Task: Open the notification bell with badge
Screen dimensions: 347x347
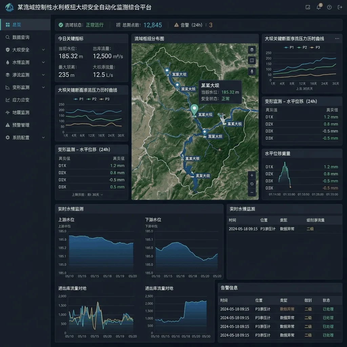Action: coord(319,7)
